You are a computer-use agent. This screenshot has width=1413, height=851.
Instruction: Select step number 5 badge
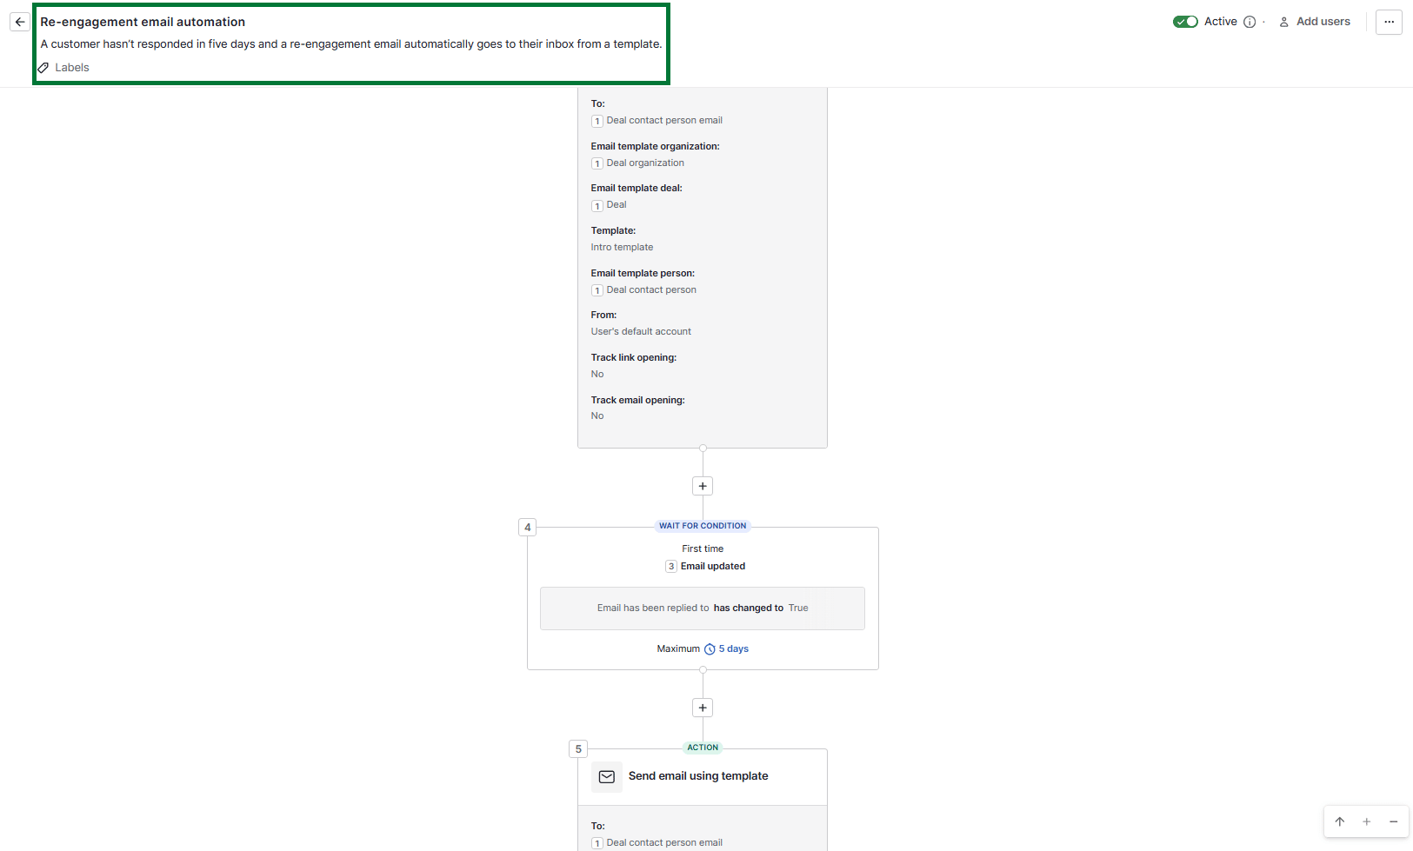(x=578, y=748)
